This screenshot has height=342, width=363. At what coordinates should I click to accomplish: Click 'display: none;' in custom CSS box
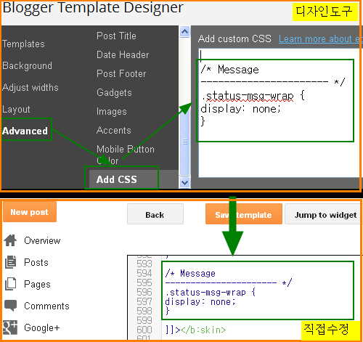click(240, 109)
